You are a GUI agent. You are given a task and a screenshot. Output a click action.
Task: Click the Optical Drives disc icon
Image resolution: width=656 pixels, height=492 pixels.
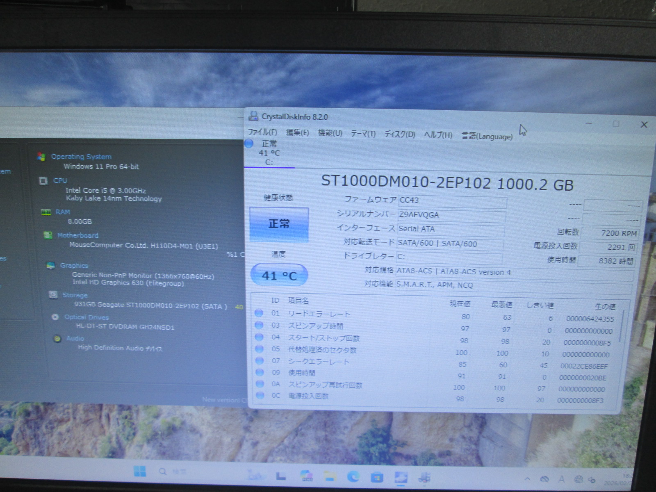55,317
